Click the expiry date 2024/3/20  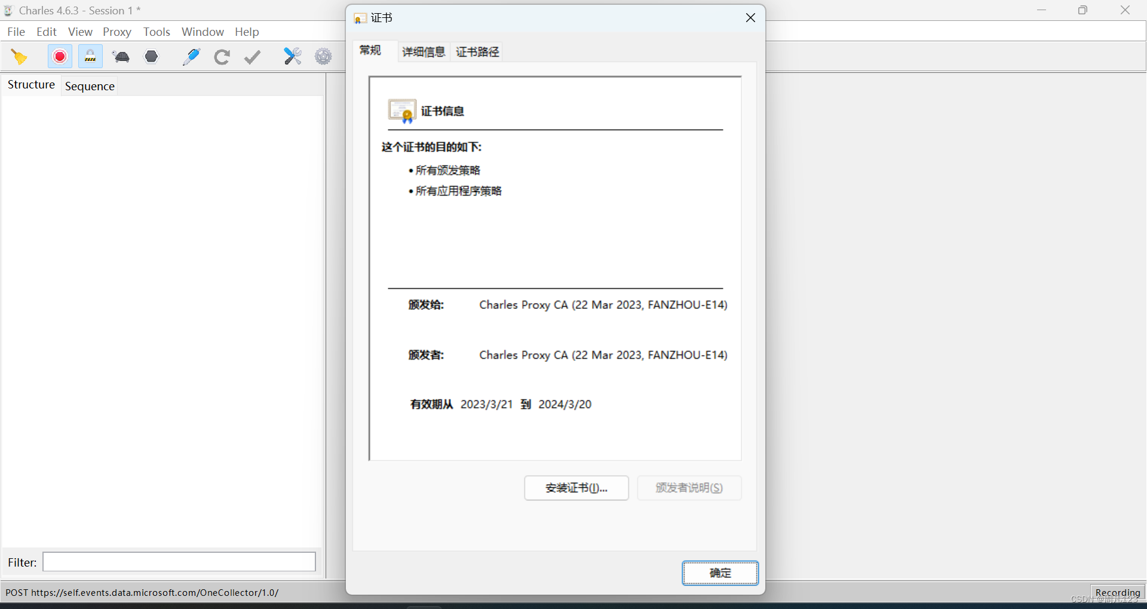pyautogui.click(x=565, y=405)
